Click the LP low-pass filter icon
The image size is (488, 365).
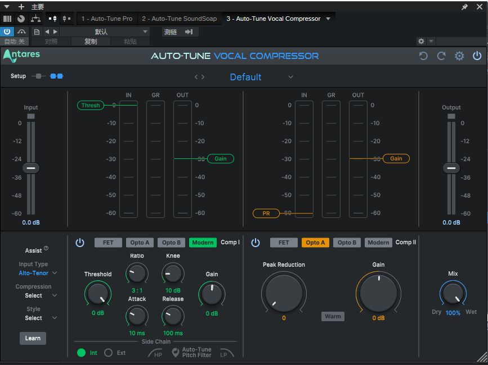point(227,353)
